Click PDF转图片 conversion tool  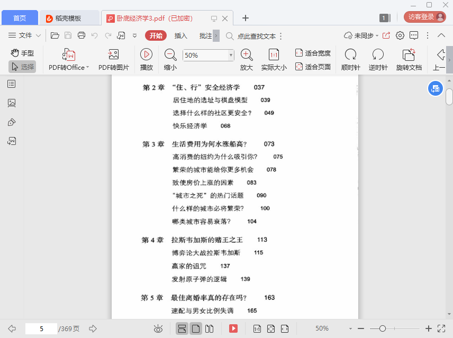pos(114,60)
